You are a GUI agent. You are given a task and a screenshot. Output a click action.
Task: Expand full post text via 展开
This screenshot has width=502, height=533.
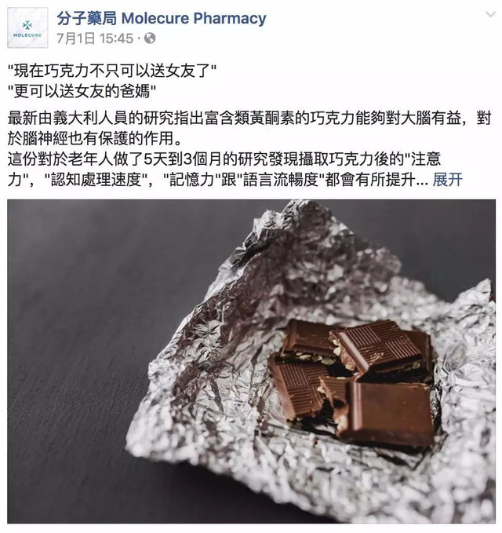click(x=447, y=179)
